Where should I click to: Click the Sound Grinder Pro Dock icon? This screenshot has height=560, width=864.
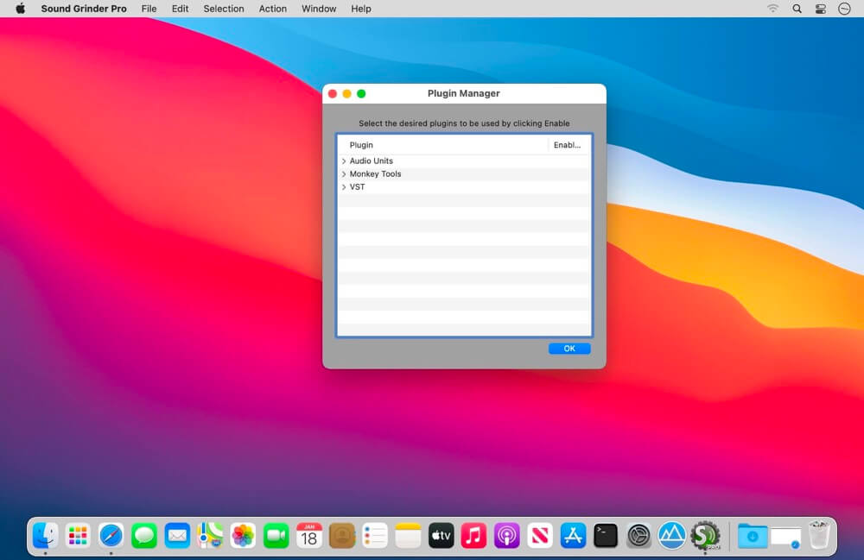(x=705, y=535)
